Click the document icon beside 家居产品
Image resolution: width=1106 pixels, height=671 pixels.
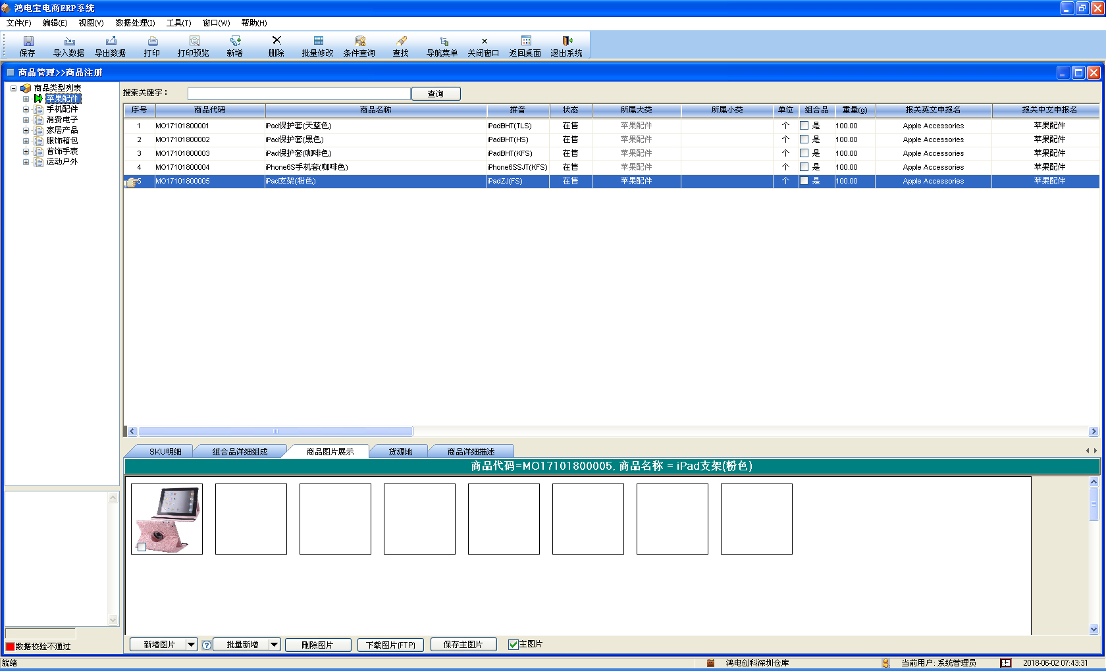[39, 130]
